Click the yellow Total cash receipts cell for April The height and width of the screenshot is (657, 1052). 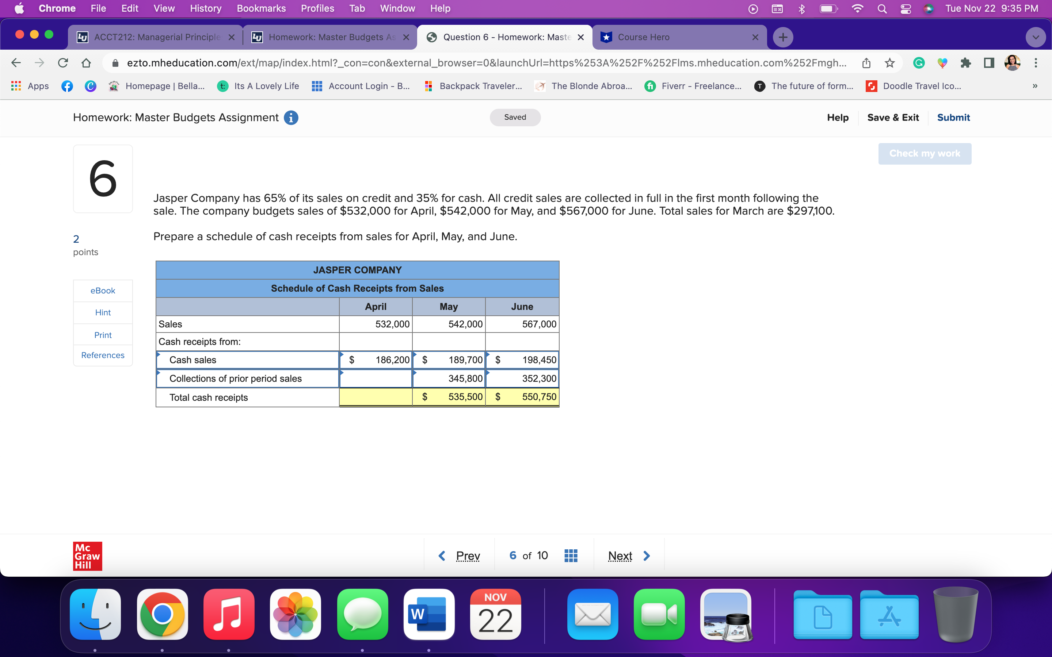[x=375, y=397]
